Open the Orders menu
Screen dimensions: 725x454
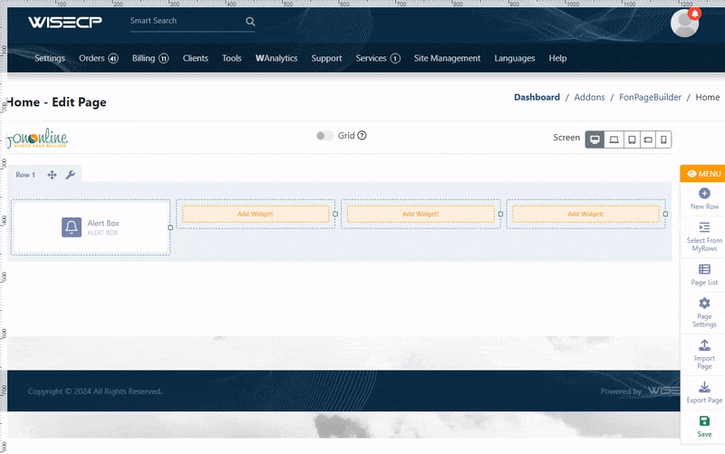click(x=99, y=58)
